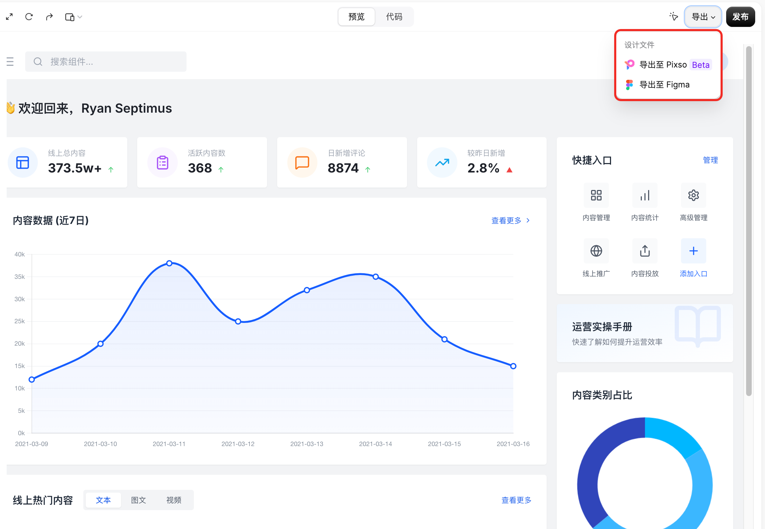Switch to the 图文 segment option
765x529 pixels.
(x=139, y=500)
